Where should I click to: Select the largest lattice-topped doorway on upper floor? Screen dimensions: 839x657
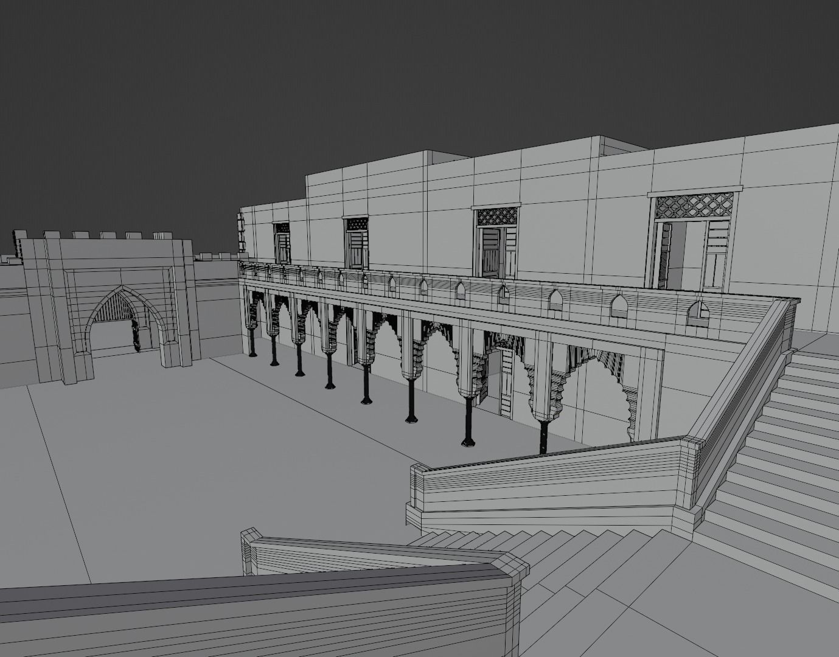[x=695, y=240]
